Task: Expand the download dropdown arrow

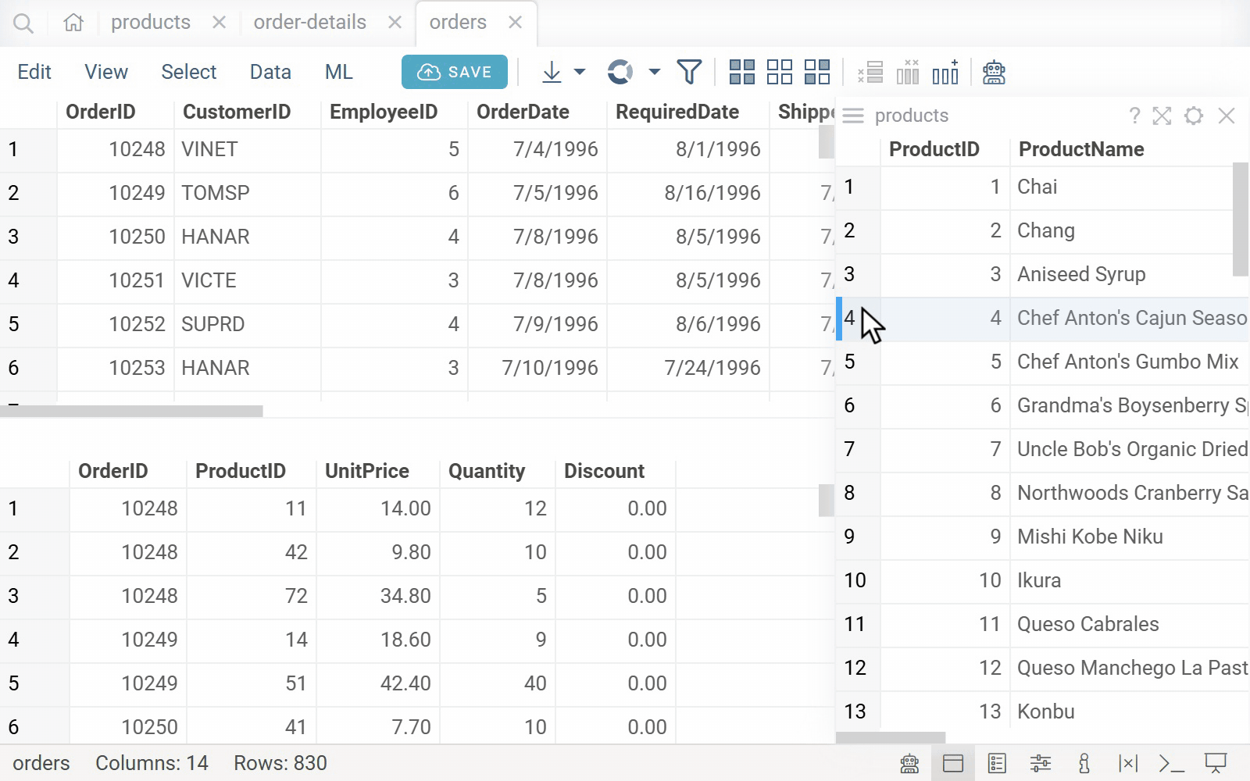Action: click(x=580, y=72)
